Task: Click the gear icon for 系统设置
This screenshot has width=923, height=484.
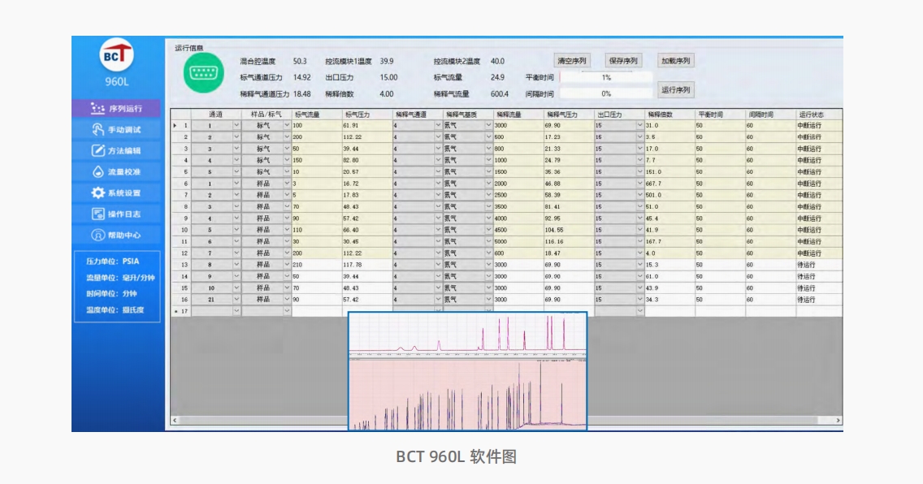Action: [97, 193]
